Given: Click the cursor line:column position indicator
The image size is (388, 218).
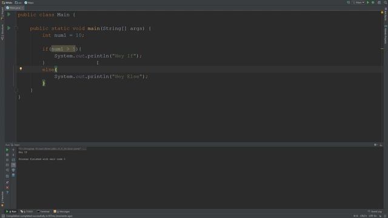Looking at the screenshot, I should tap(356, 216).
